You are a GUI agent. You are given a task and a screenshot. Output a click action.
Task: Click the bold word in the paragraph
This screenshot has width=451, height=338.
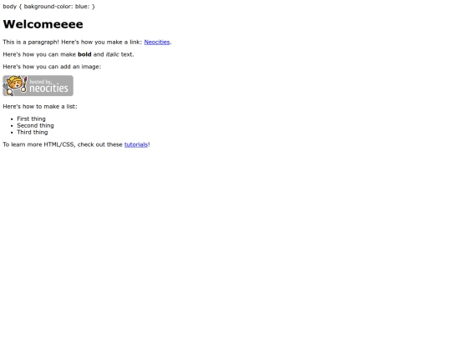point(84,54)
